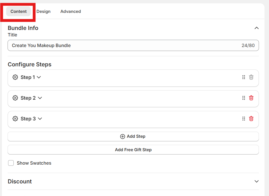Click the gray trash icon on Step 1

click(251, 77)
